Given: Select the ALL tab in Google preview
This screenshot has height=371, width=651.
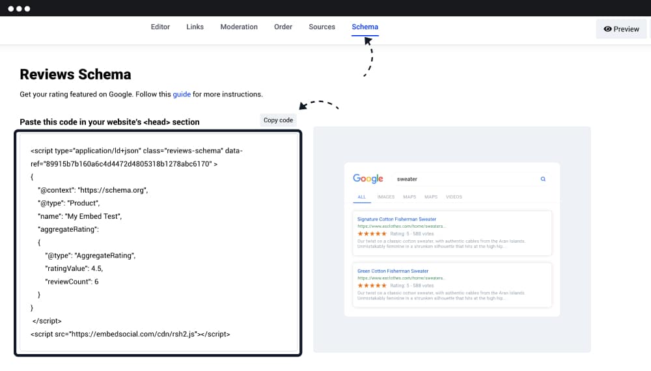Looking at the screenshot, I should [361, 197].
